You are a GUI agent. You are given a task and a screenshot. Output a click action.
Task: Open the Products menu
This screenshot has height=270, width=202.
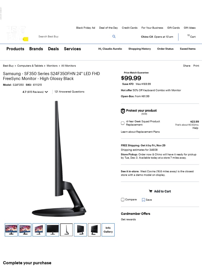tap(15, 49)
